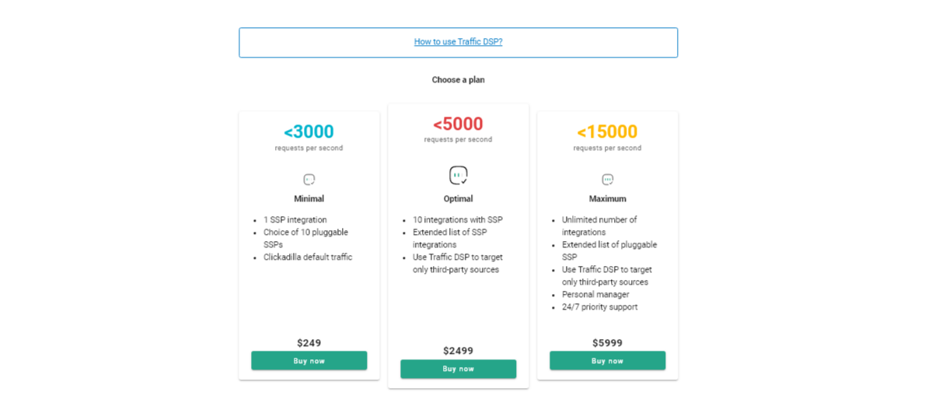Click the Optimal plan icon with checkmark

pos(458,175)
